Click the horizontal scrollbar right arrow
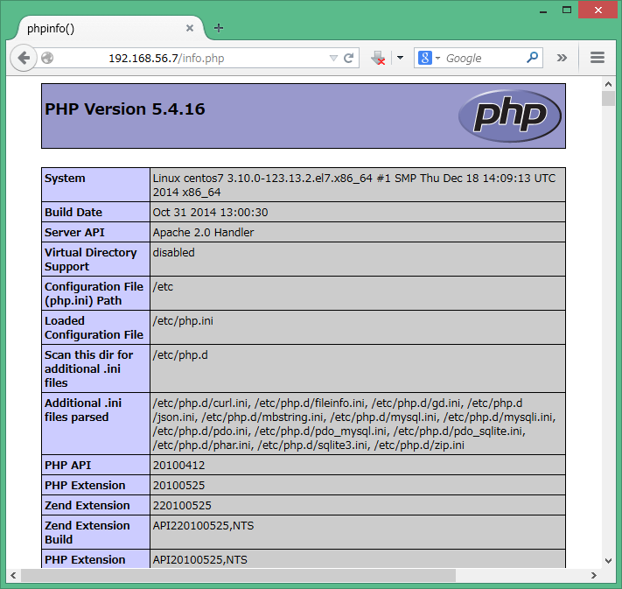The width and height of the screenshot is (622, 589). pyautogui.click(x=593, y=575)
